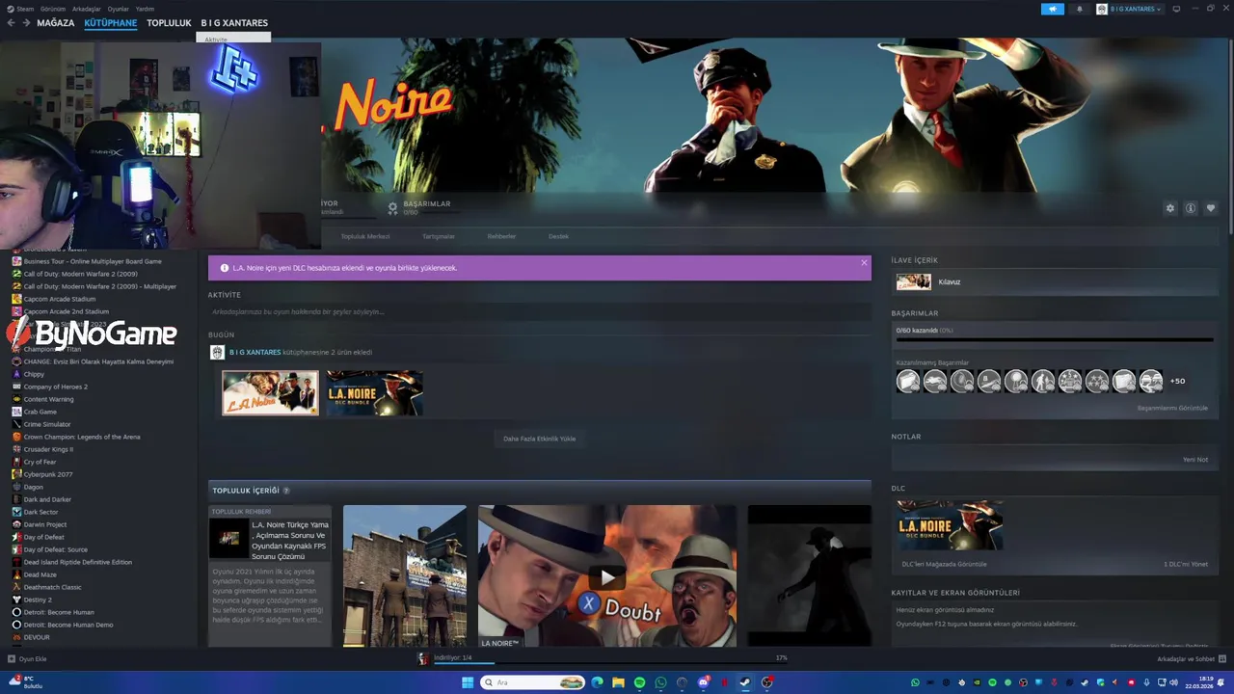Screen dimensions: 1234x694
Task: Open the Tartışmalar link
Action: [439, 236]
